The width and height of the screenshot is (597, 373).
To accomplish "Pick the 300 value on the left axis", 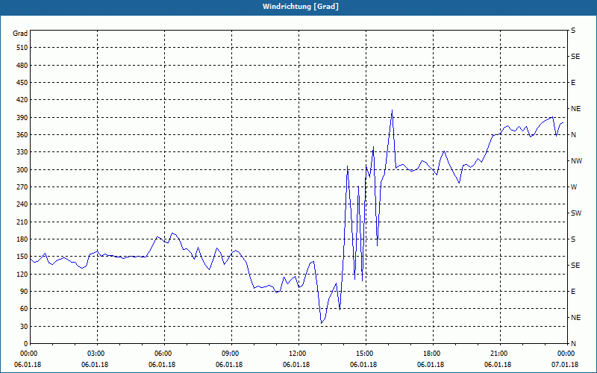I will click(x=22, y=170).
